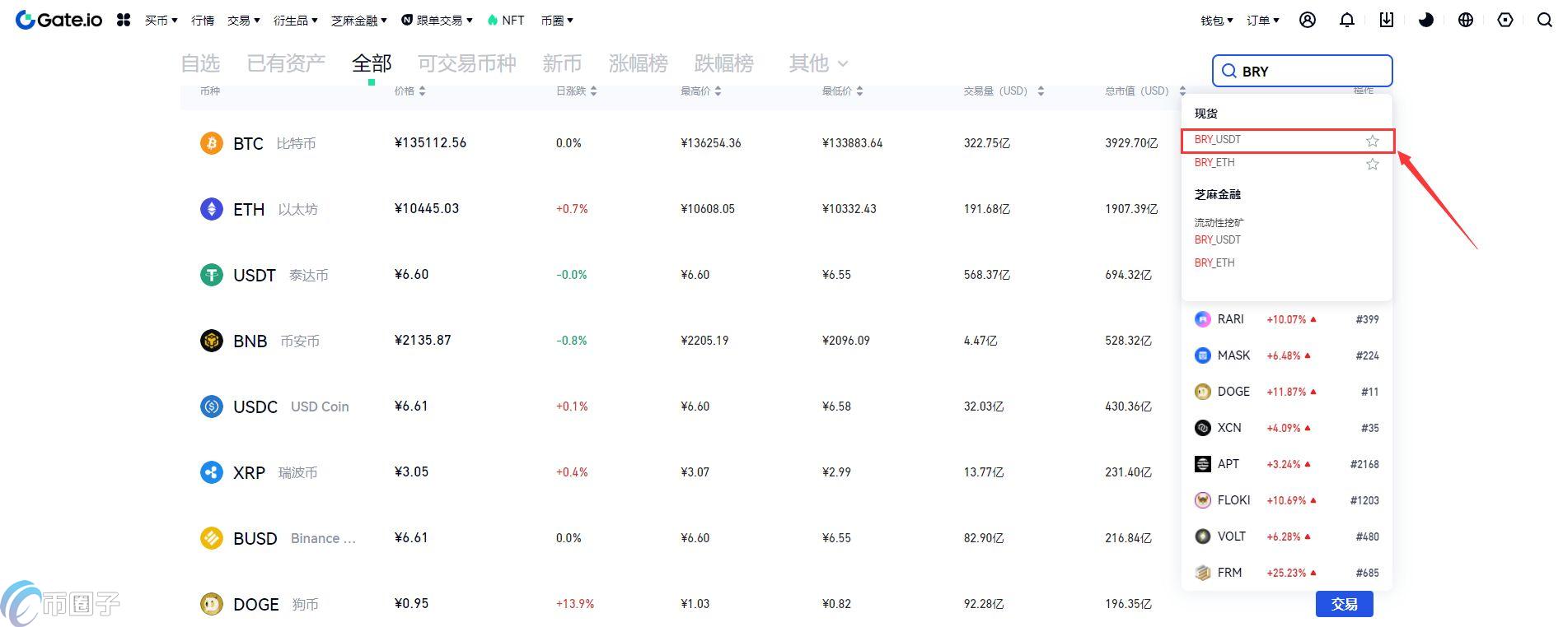Sort by 价格 column
The image size is (1563, 627).
pyautogui.click(x=410, y=91)
